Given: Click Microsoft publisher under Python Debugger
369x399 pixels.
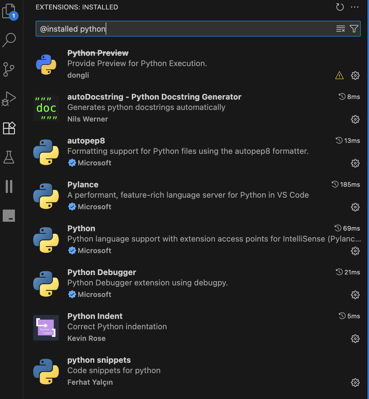Looking at the screenshot, I should pos(94,295).
